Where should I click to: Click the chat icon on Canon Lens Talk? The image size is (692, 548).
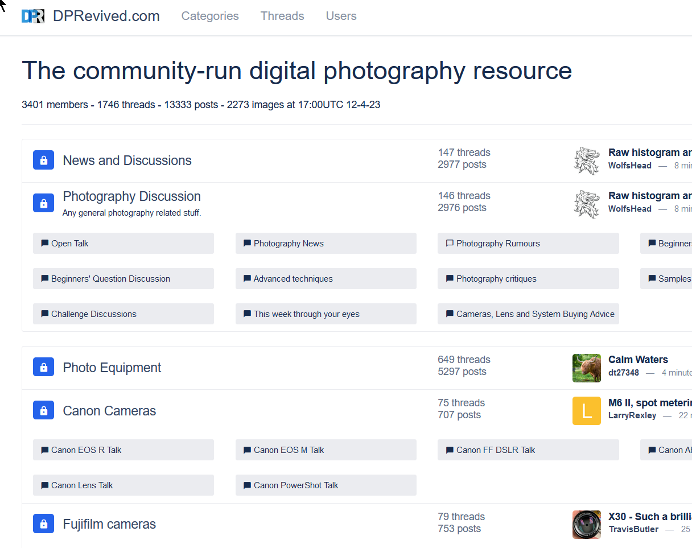(x=45, y=485)
